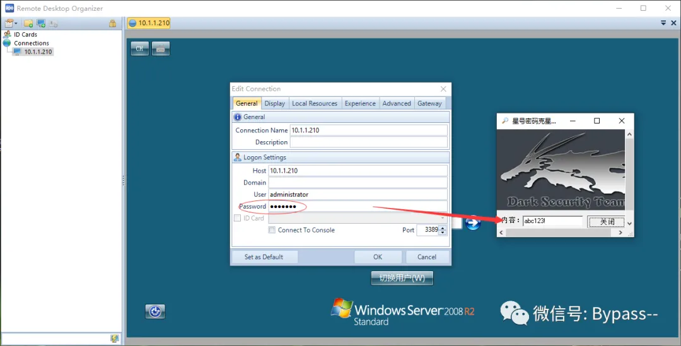This screenshot has width=681, height=346.
Task: Click the search icon at the sidebar bottom right
Action: coord(115,338)
